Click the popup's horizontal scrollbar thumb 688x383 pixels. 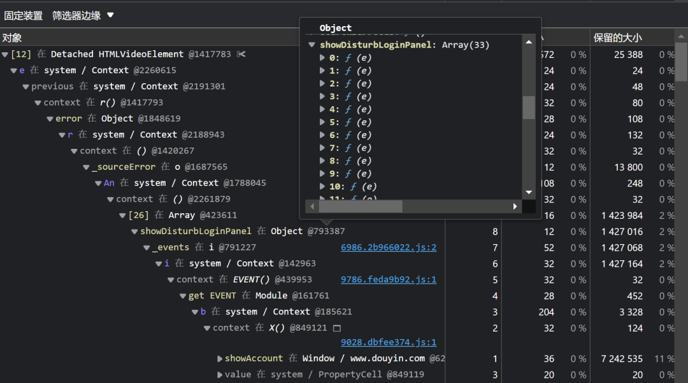[360, 206]
